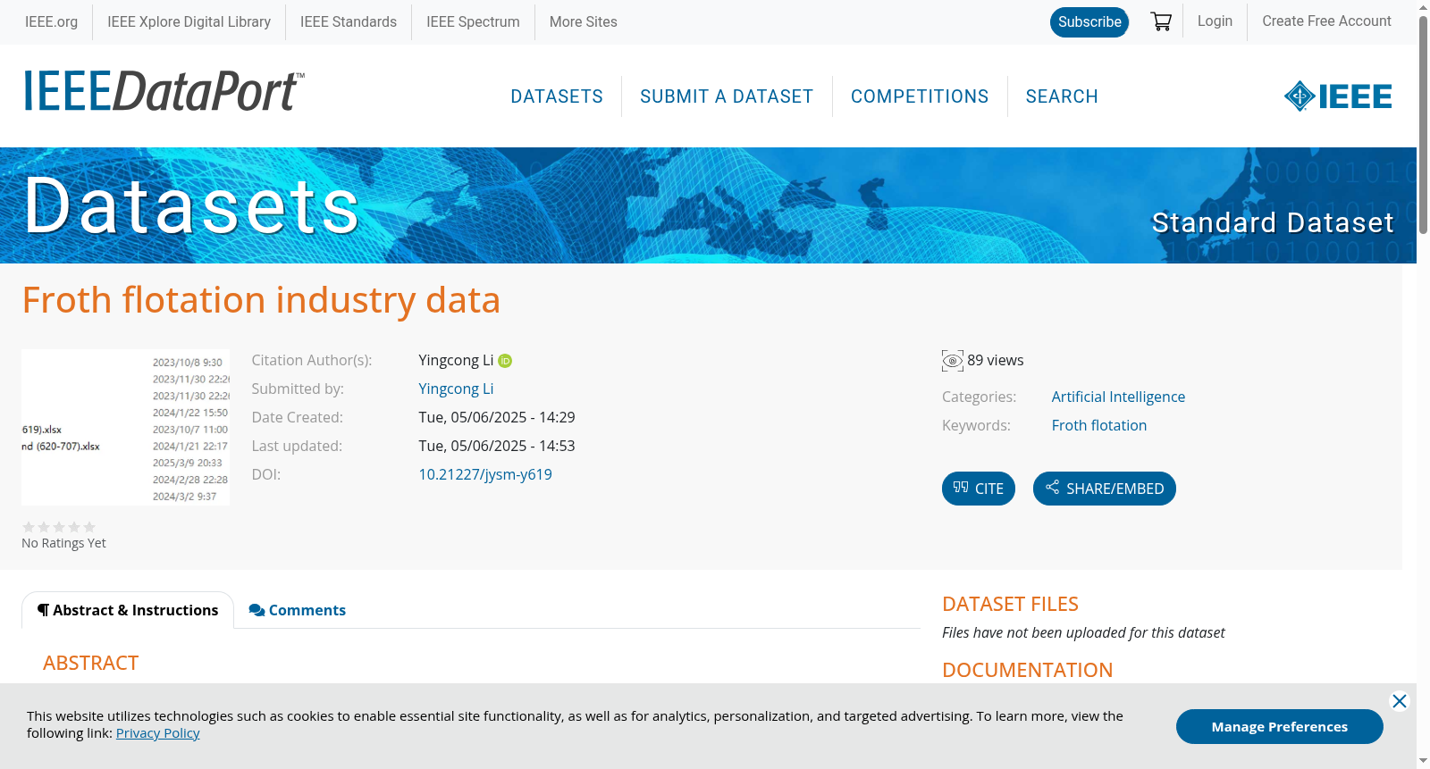Open IEEE Spectrum link
Screen dimensions: 1430x769
click(x=473, y=22)
